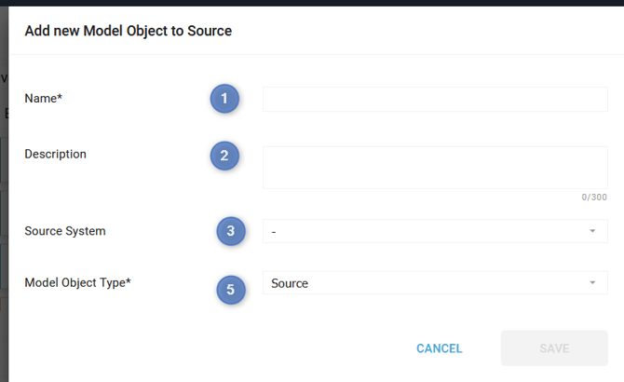Click the numbered badge 5 beside Model Object Type
This screenshot has width=624, height=382.
(232, 290)
